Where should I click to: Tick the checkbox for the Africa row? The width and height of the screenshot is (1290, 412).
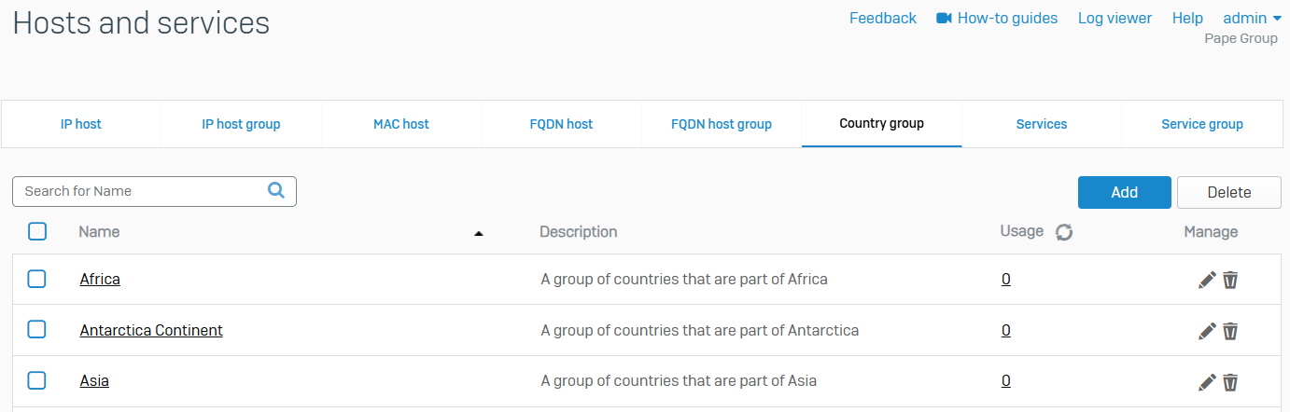[36, 279]
